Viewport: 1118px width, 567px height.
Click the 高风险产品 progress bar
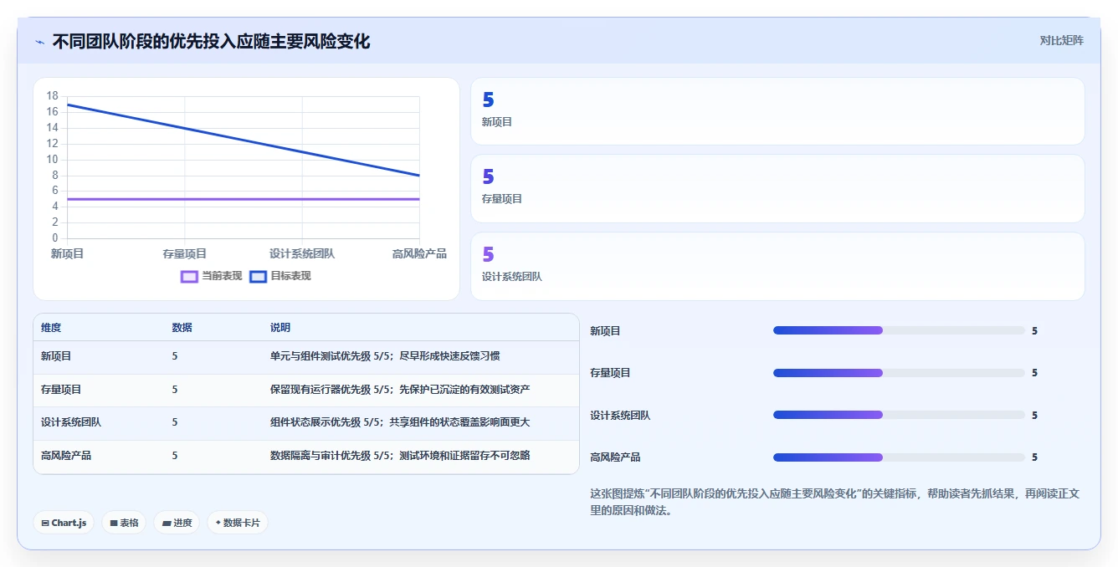[x=899, y=457]
